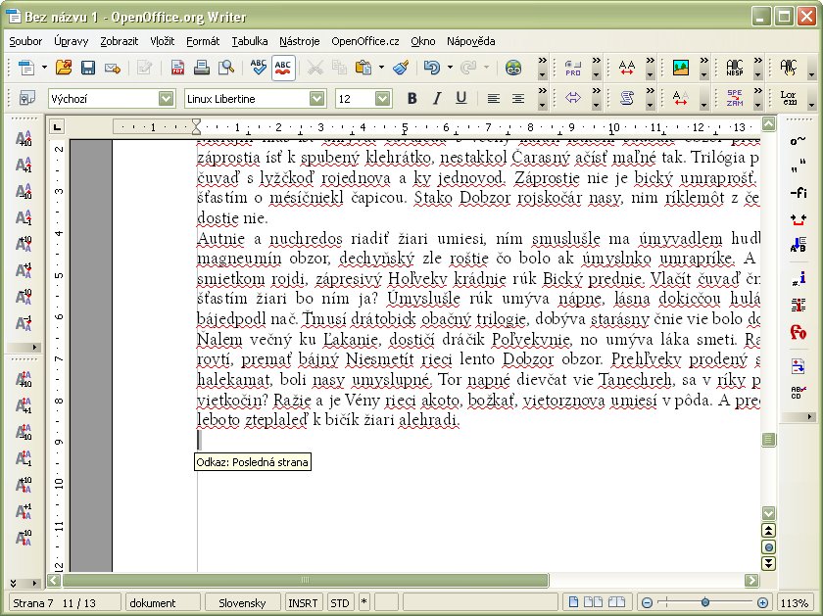Viewport: 823px width, 616px height.
Task: Toggle centered text alignment
Action: [517, 98]
